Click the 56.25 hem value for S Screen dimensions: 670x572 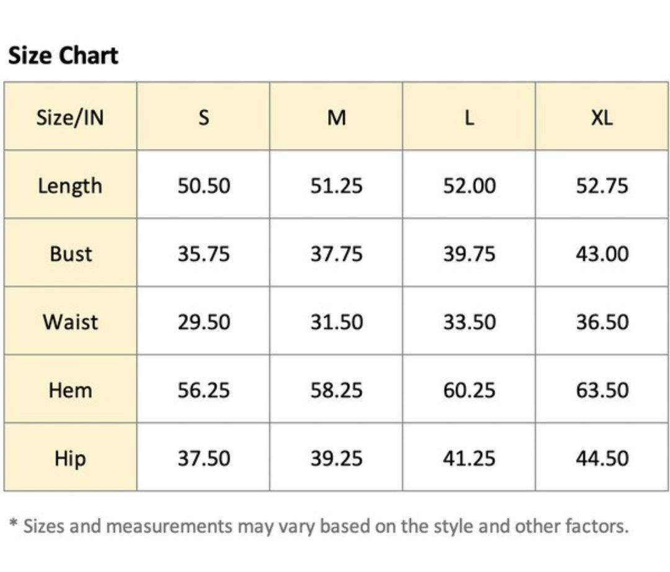(x=203, y=390)
